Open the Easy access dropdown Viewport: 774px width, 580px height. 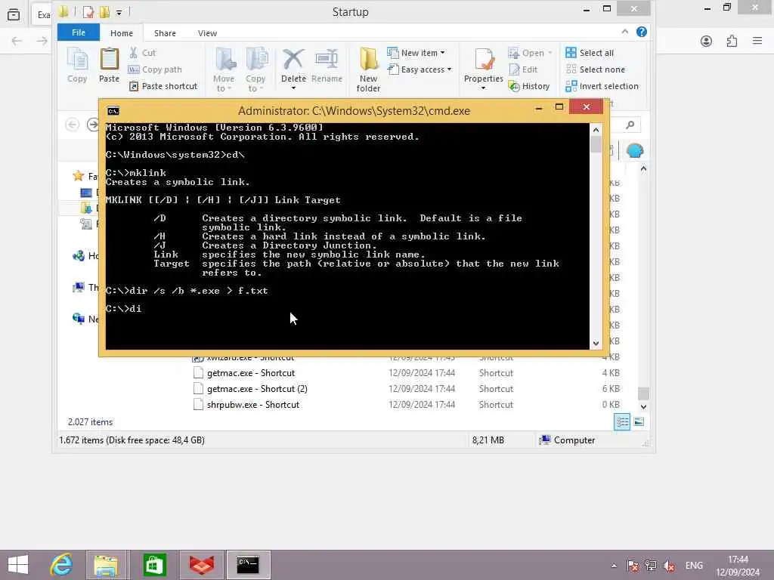tap(420, 69)
